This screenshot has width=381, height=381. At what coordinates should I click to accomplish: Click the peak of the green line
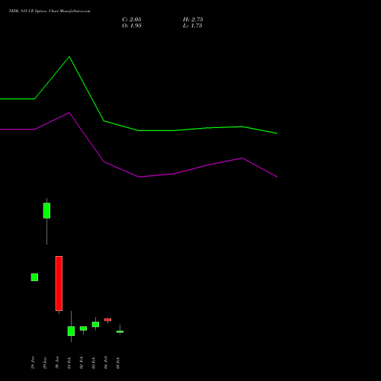pos(69,56)
